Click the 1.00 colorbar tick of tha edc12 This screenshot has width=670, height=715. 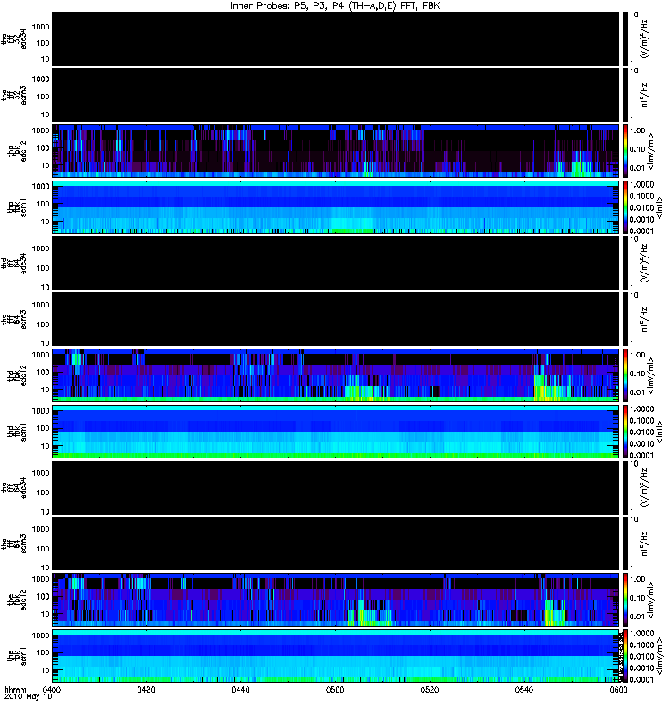637,130
